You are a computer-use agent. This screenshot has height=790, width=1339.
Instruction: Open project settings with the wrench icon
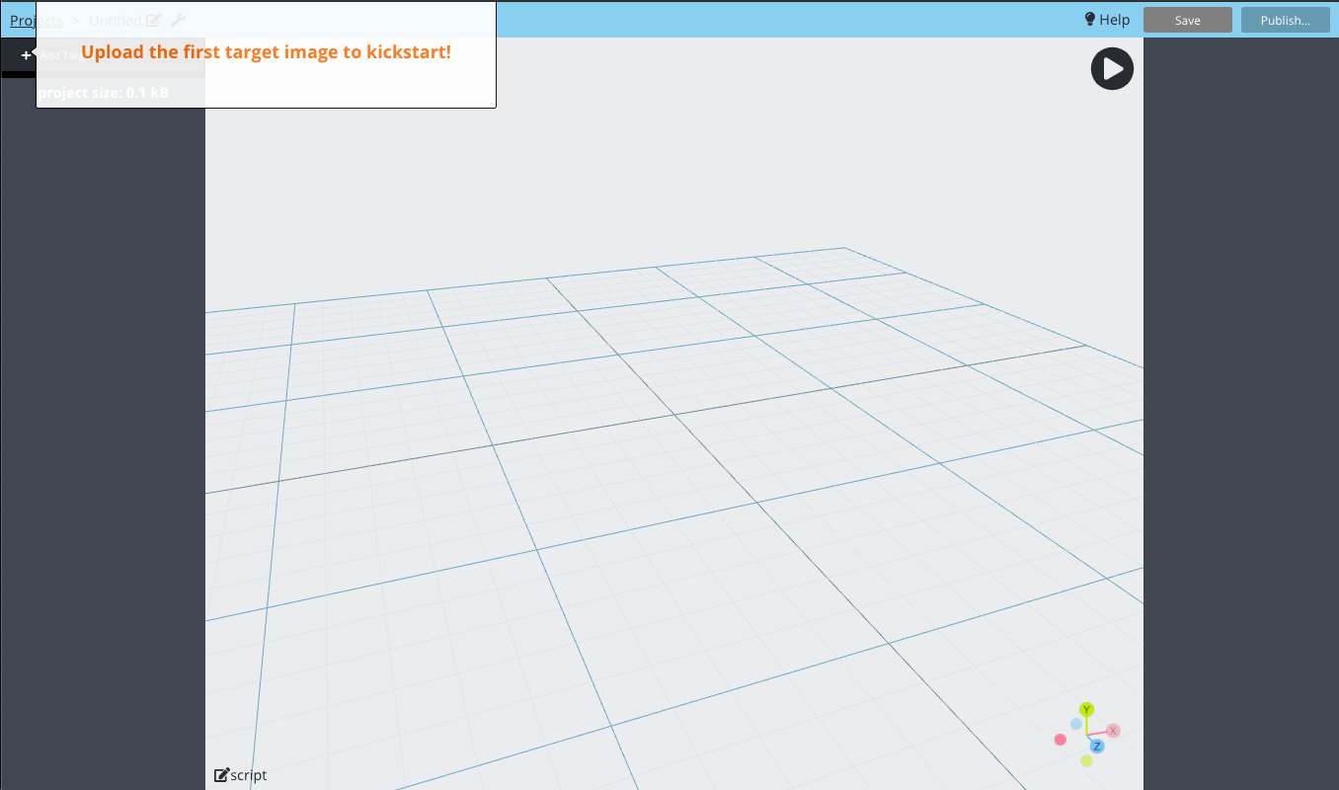[178, 20]
